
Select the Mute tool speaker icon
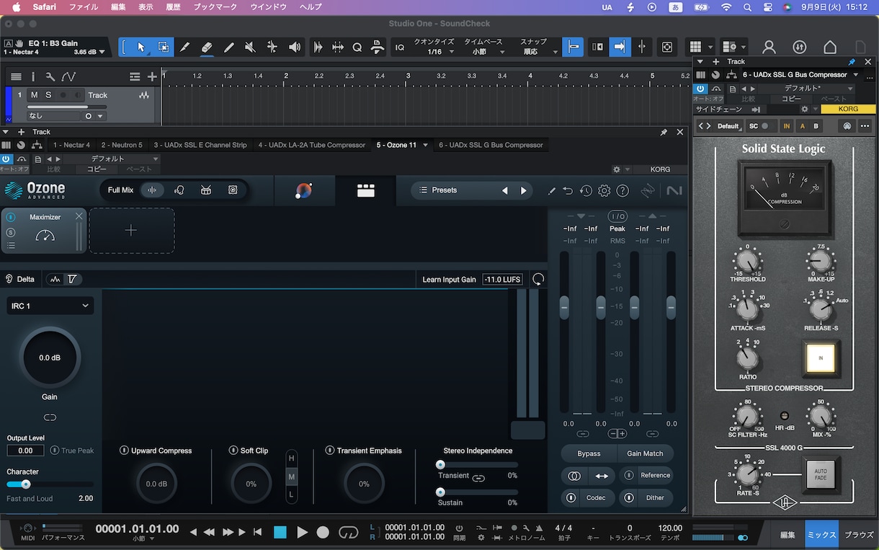tap(250, 48)
